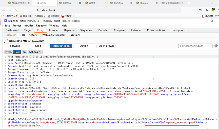Expand the Actions dropdown
The image size is (219, 129).
tap(35, 52)
